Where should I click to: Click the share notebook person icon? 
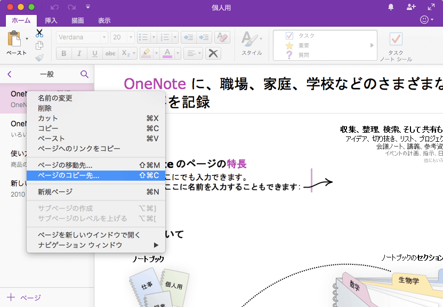click(411, 7)
